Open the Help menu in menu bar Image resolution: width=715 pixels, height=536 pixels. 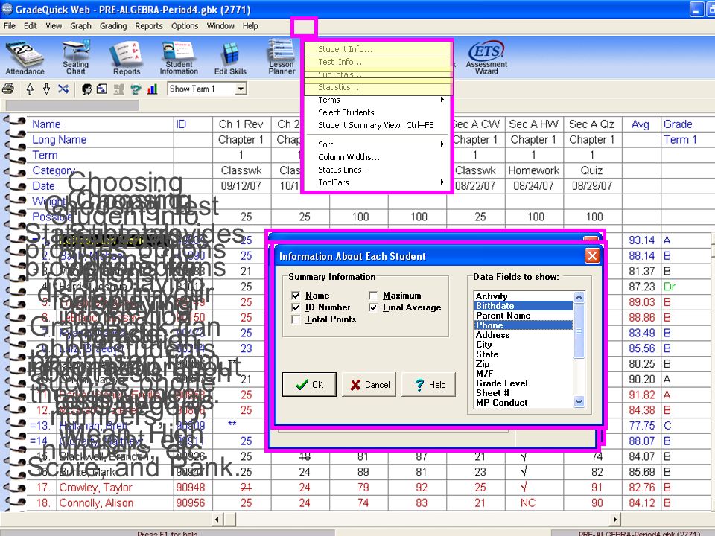(x=250, y=26)
